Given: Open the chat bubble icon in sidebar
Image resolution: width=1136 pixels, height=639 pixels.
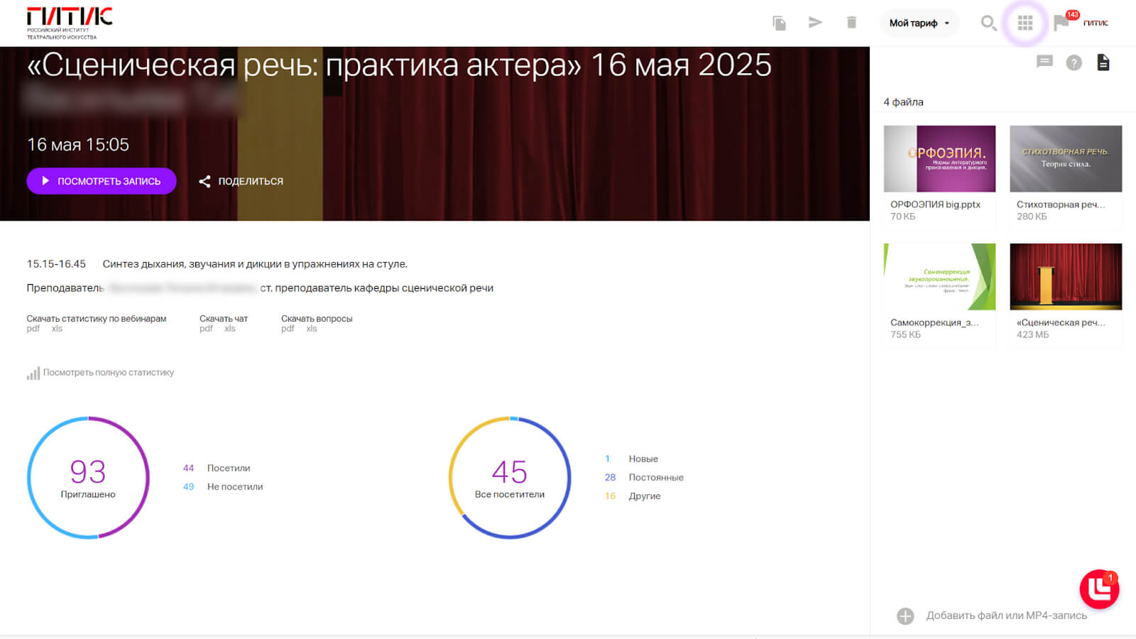Looking at the screenshot, I should [x=1044, y=62].
